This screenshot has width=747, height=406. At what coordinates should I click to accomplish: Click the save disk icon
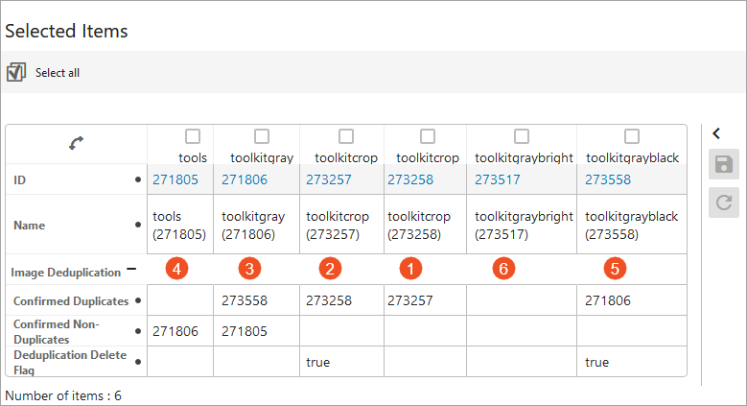724,165
